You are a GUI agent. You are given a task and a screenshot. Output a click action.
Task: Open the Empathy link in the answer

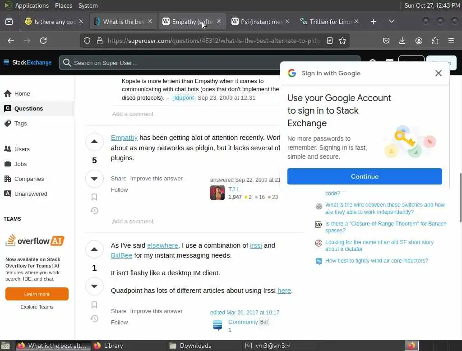coord(124,138)
